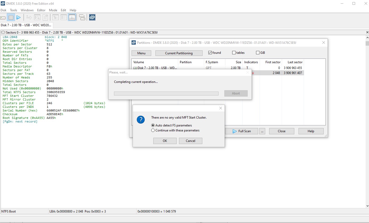The height and width of the screenshot is (223, 369).
Task: Close the sectors editor panel
Action: pos(367,32)
